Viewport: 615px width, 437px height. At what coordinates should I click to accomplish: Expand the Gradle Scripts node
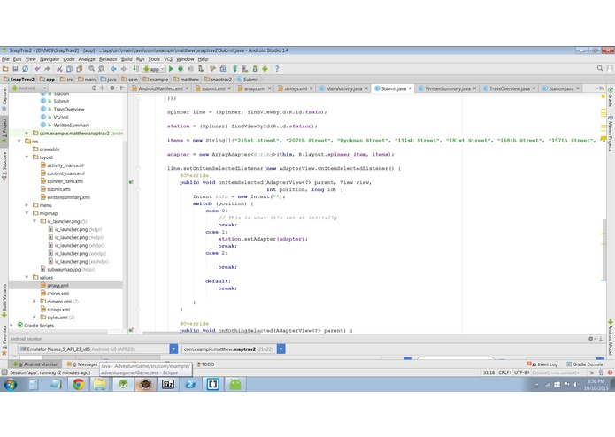coord(11,326)
